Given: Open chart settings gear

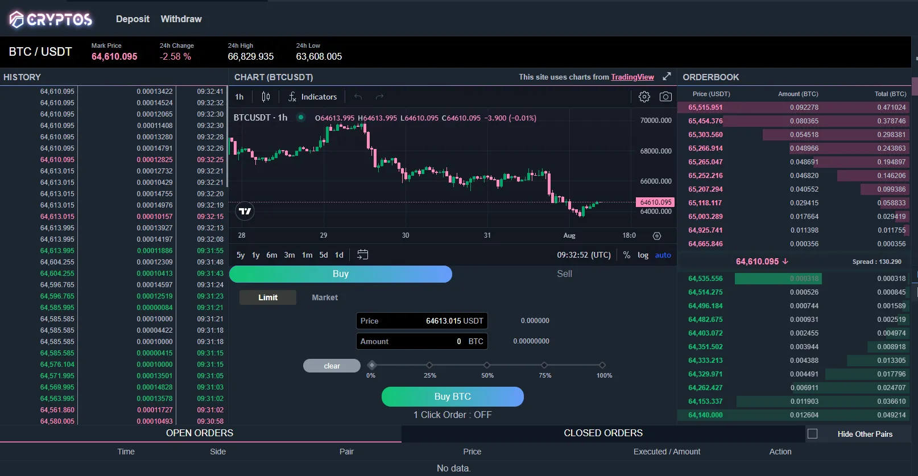Looking at the screenshot, I should [x=644, y=97].
